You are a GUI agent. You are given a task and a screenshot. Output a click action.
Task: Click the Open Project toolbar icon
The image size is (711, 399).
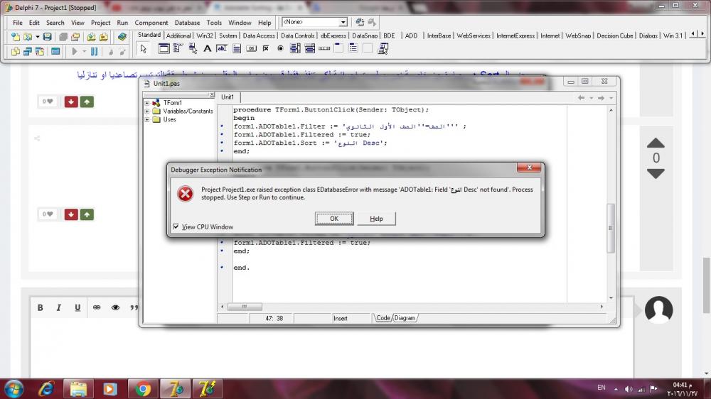75,37
